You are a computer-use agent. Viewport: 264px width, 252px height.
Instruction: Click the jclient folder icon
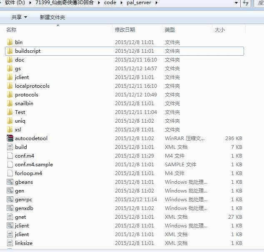pos(10,77)
